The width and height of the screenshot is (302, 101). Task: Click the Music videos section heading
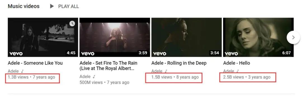(x=24, y=6)
